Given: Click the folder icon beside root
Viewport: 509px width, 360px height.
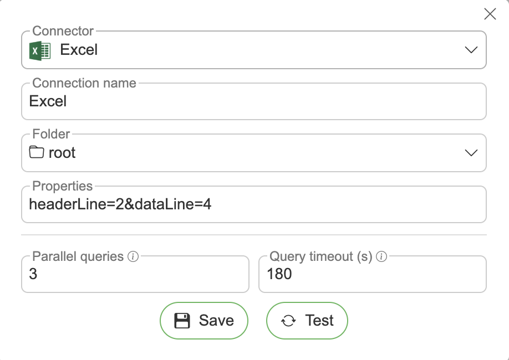Looking at the screenshot, I should coord(37,152).
